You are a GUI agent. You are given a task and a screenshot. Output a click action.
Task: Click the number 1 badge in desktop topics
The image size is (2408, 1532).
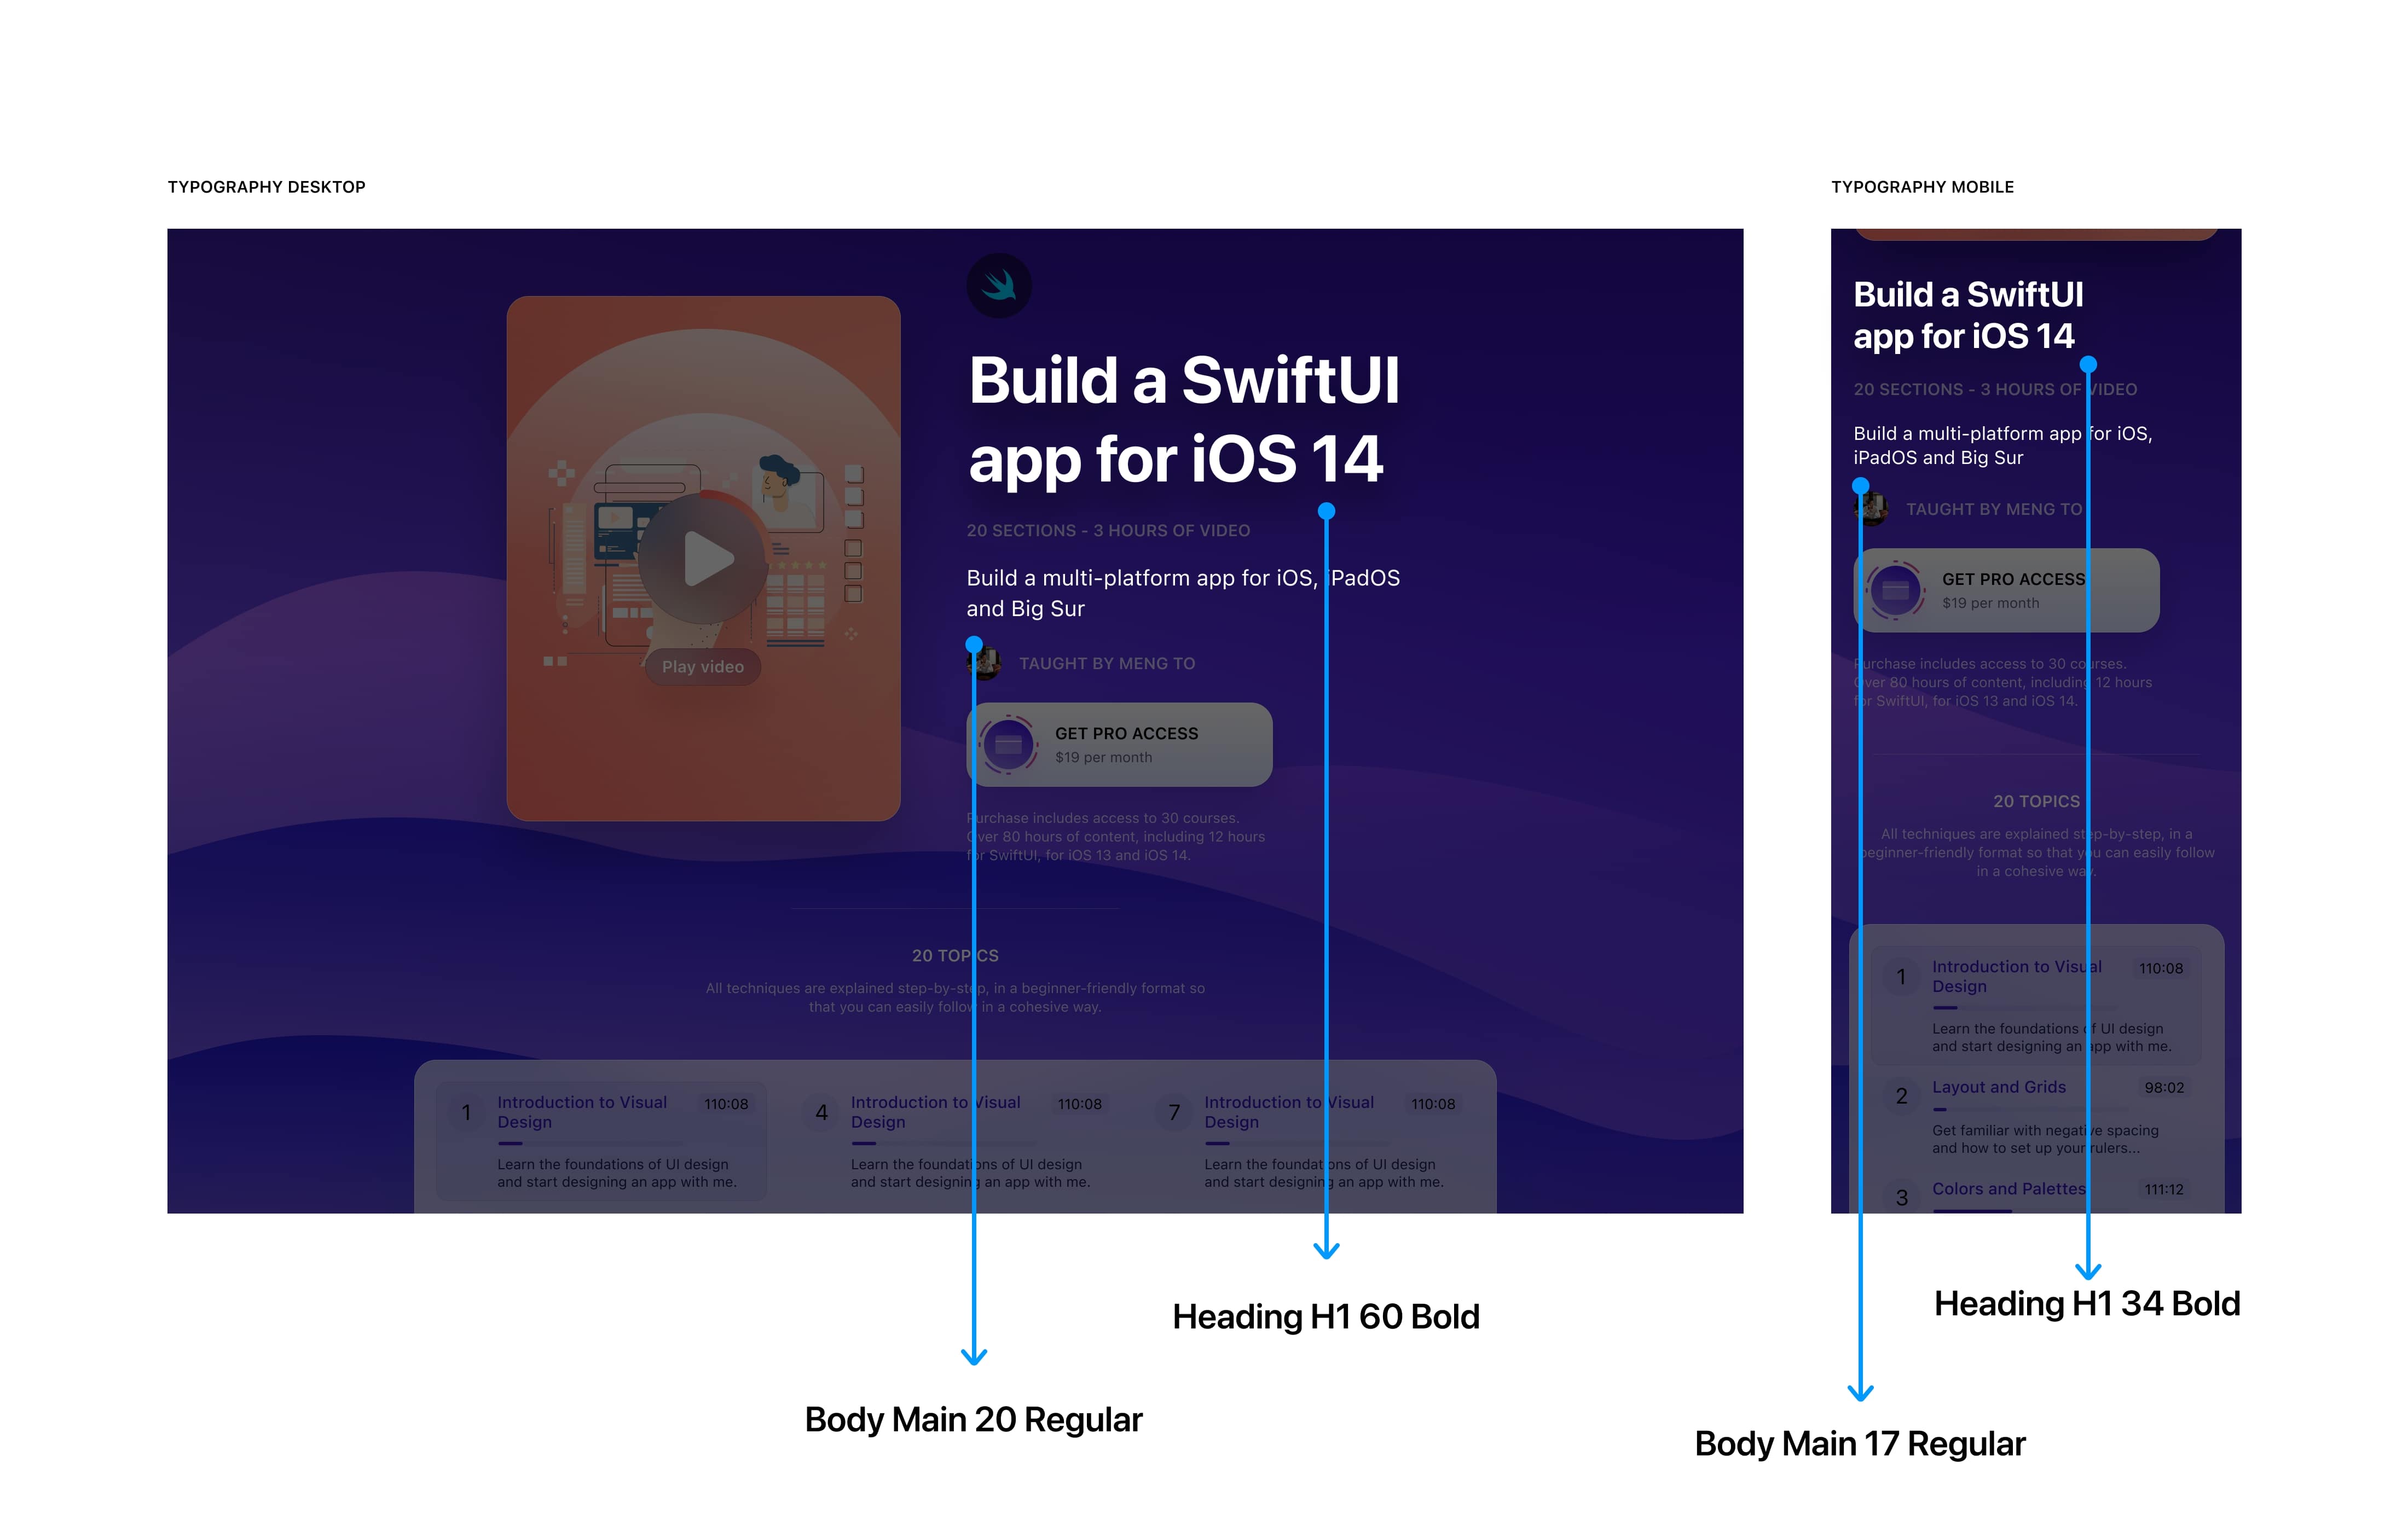tap(466, 1113)
